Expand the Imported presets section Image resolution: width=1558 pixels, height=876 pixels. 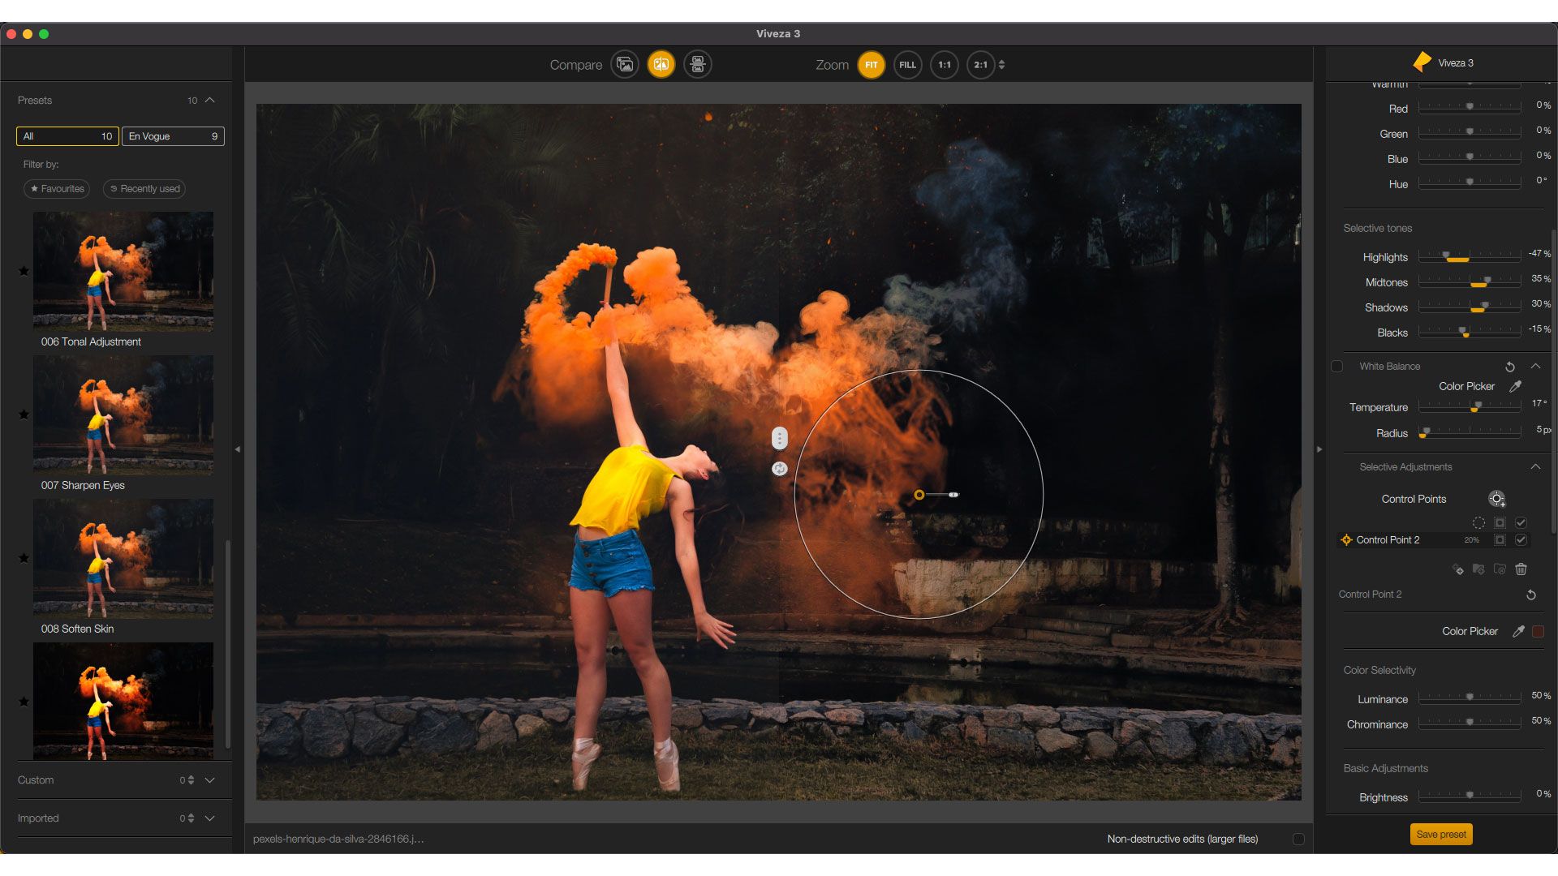click(x=209, y=818)
